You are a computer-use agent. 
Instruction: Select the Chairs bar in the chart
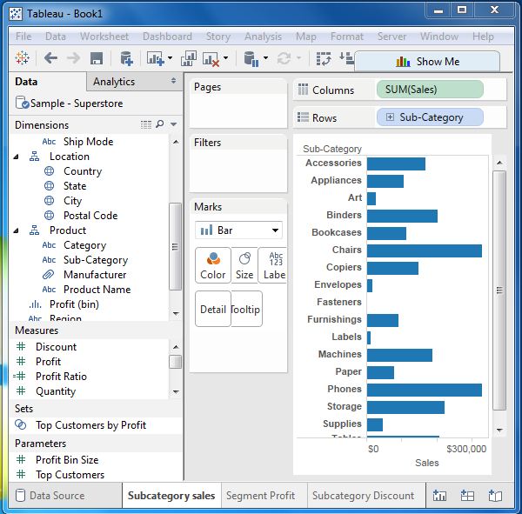(424, 250)
